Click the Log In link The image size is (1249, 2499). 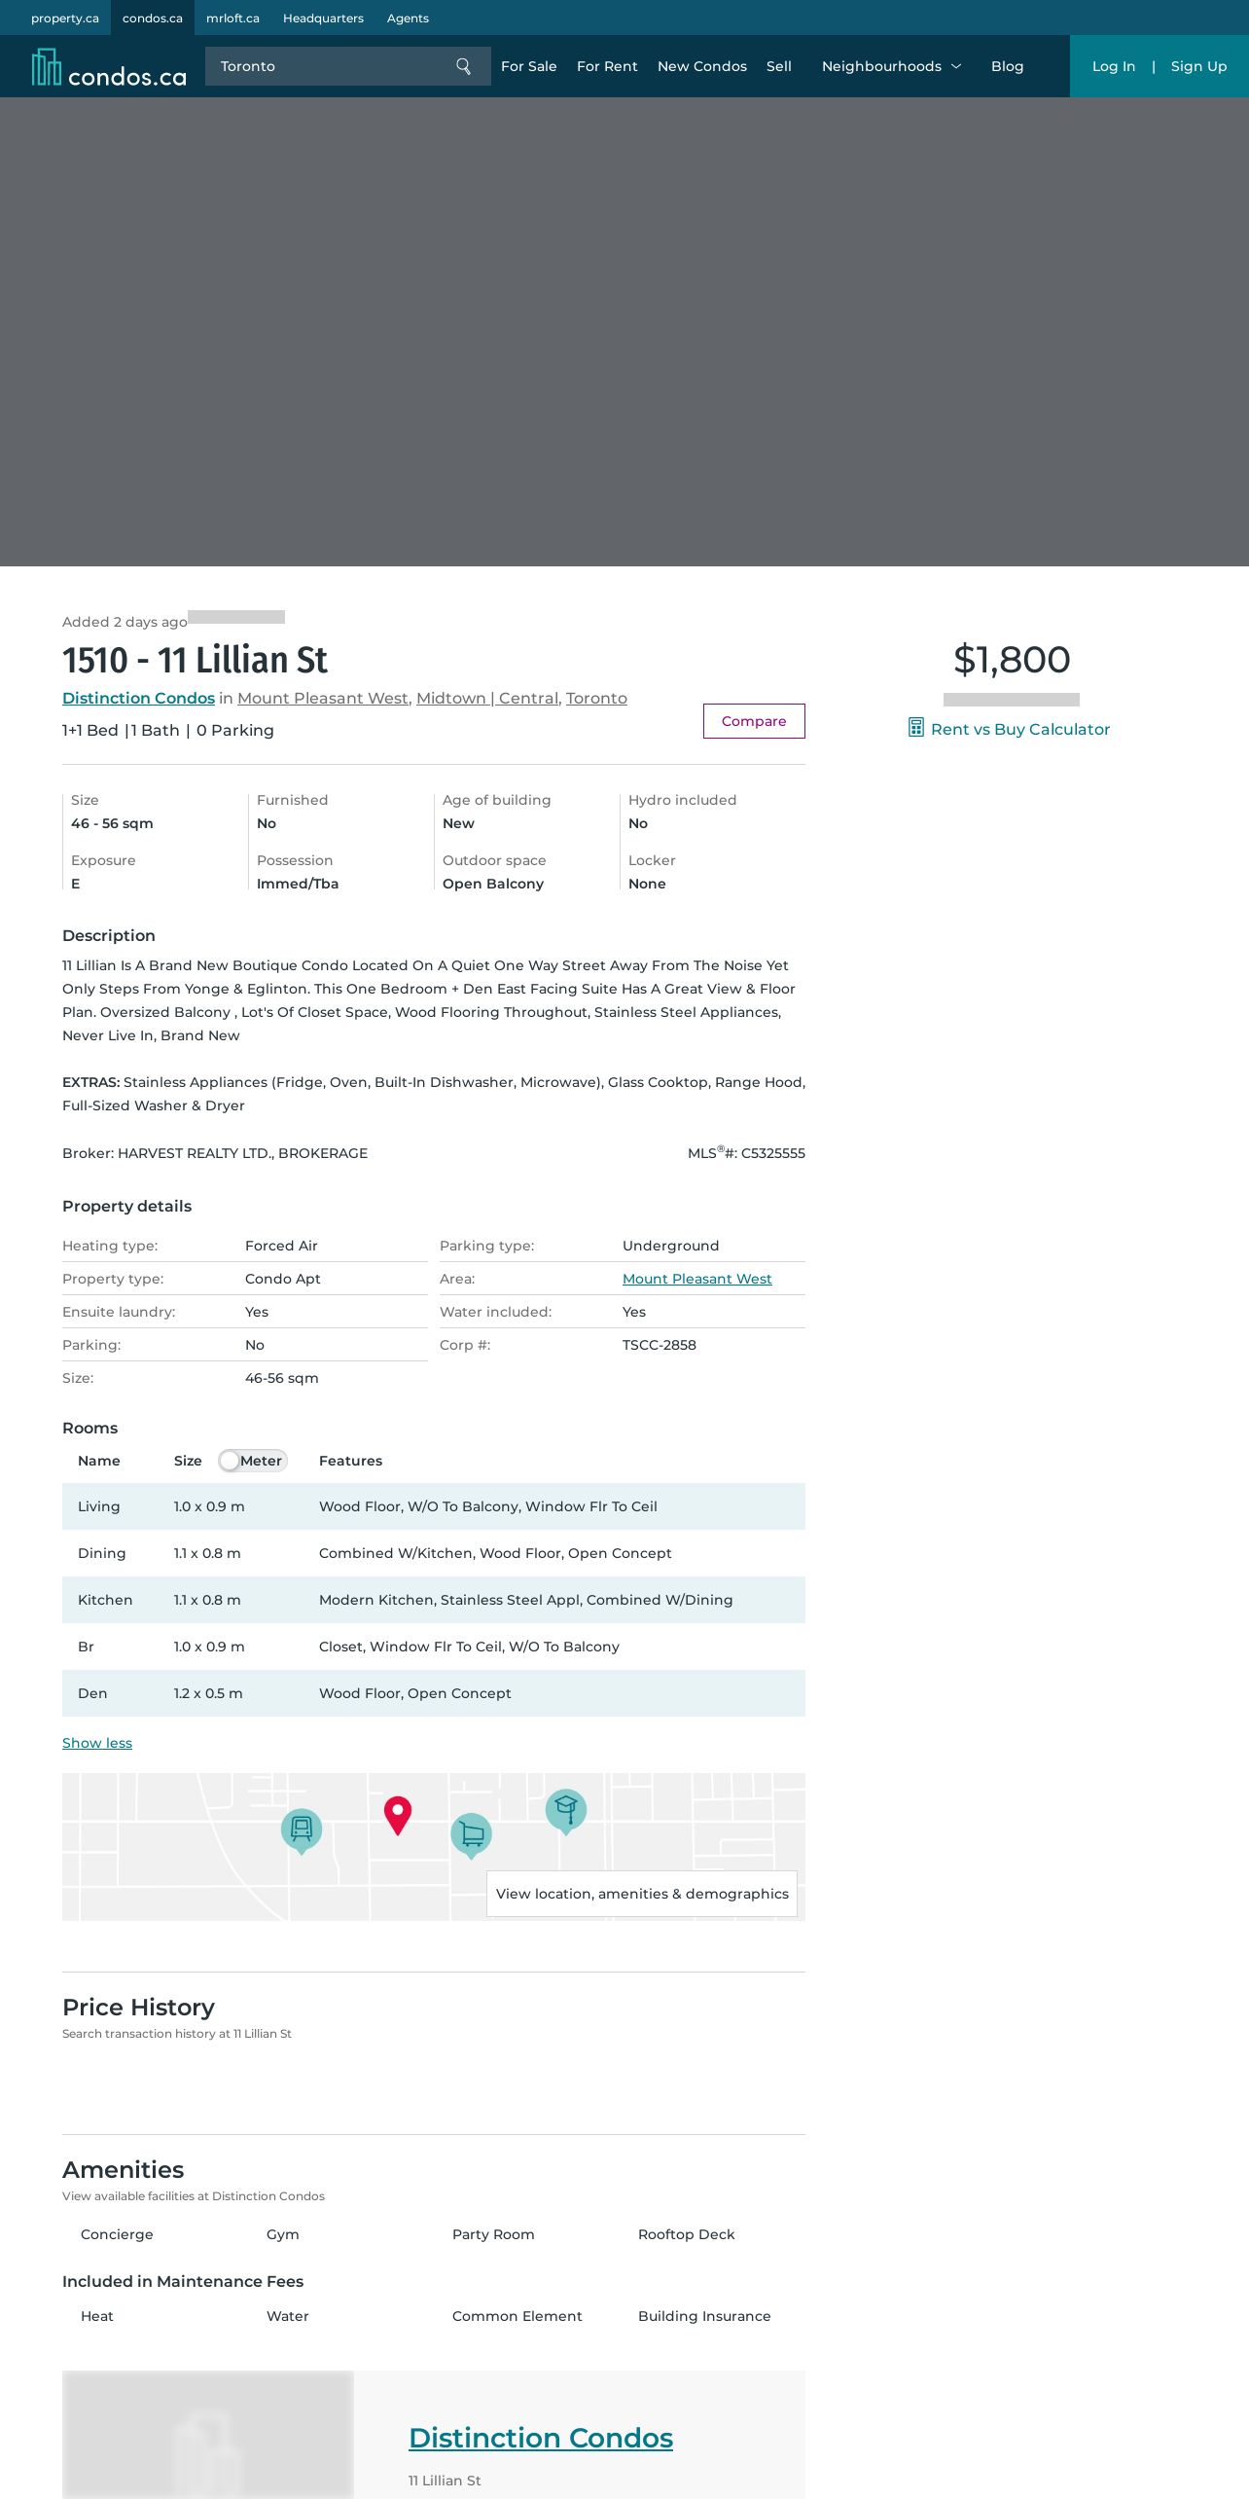click(x=1113, y=66)
